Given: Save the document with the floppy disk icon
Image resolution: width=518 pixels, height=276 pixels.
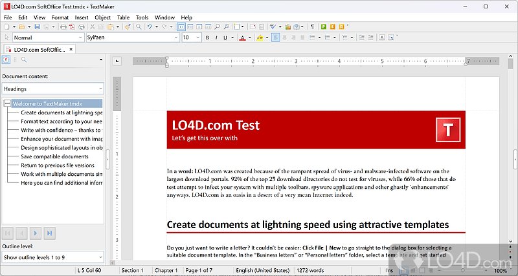Looking at the screenshot, I should [x=37, y=27].
